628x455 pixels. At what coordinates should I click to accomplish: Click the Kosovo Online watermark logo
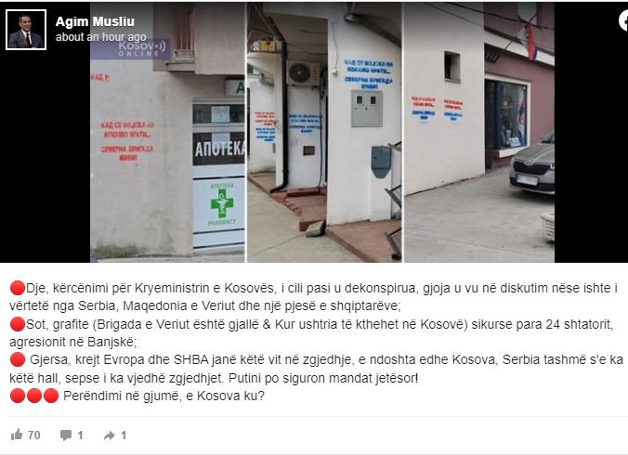(141, 48)
